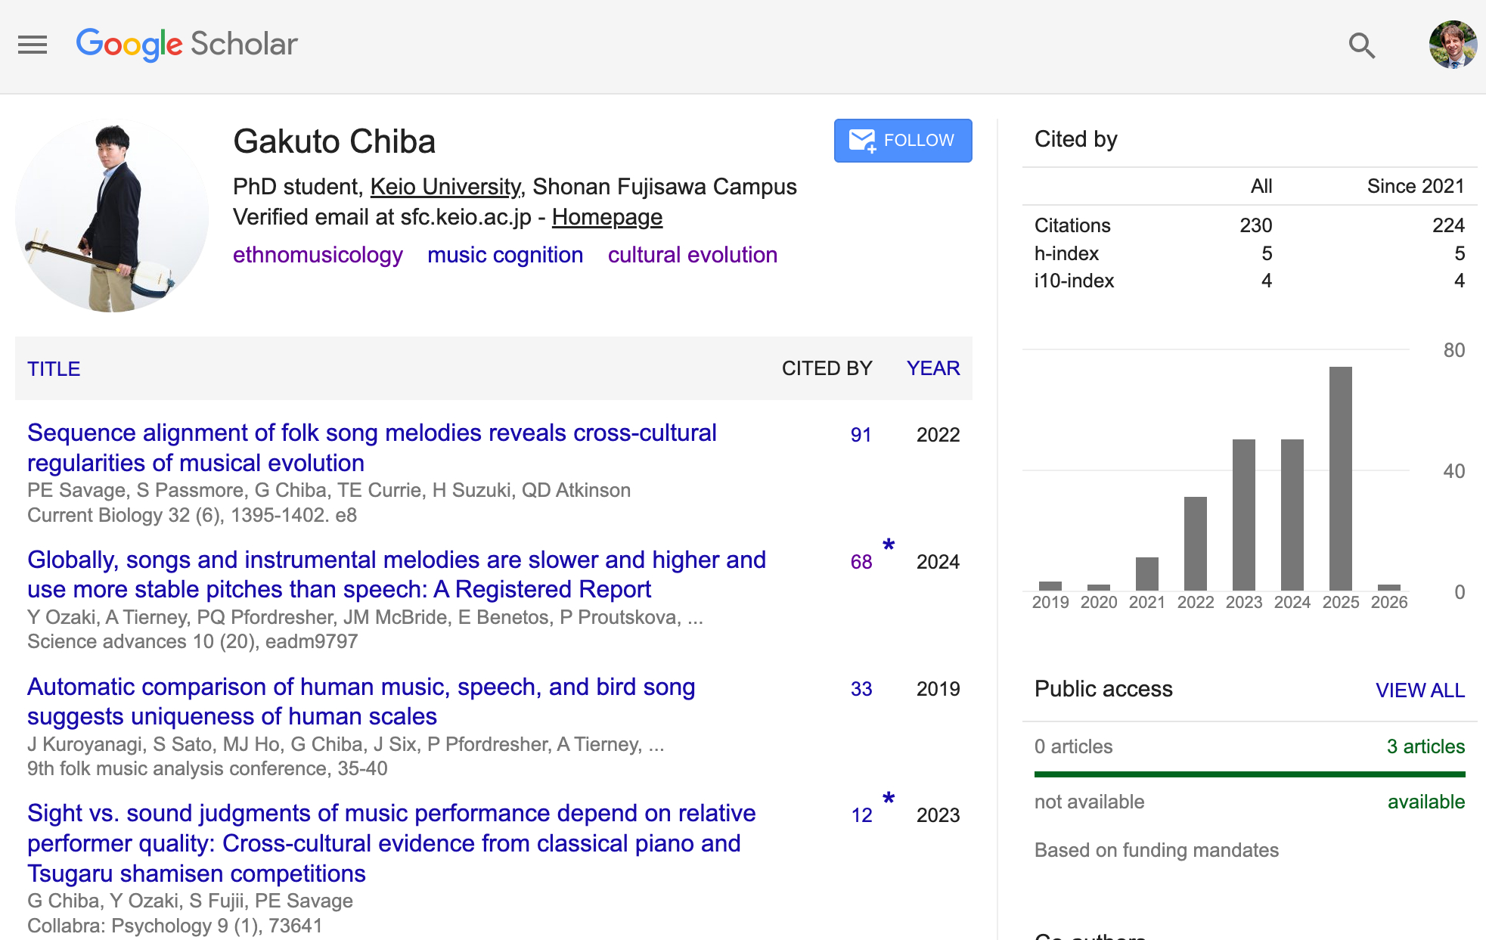This screenshot has height=940, width=1486.
Task: View the 91 citing articles
Action: (861, 435)
